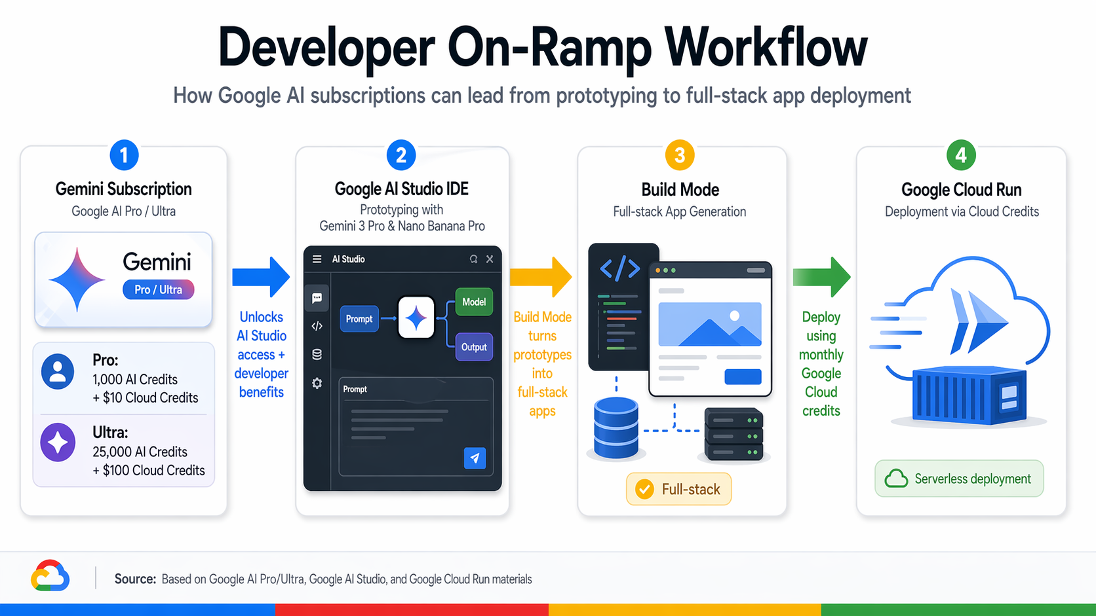Click the Pro user avatar icon
The width and height of the screenshot is (1096, 616).
(58, 371)
